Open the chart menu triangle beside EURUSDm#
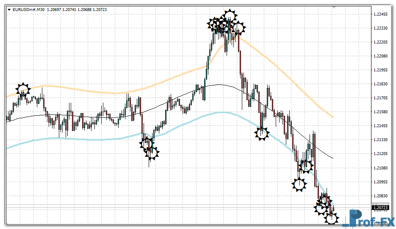This screenshot has height=229, width=396. tap(9, 10)
